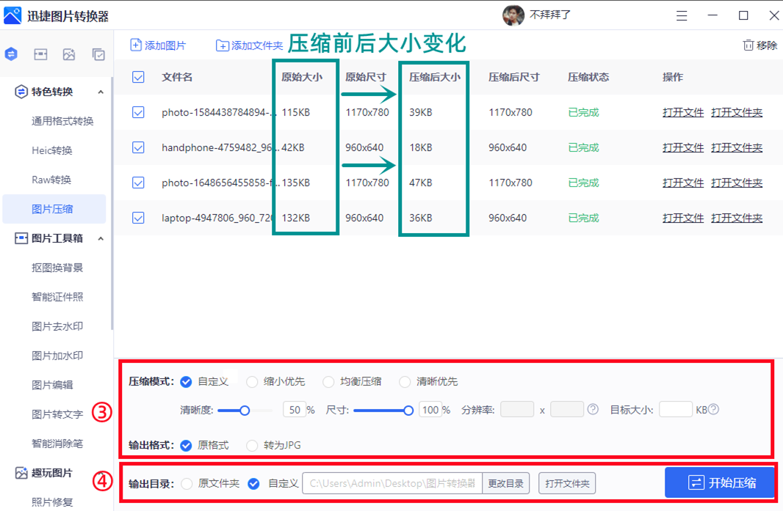Click the user profile avatar
Screen dimensions: 783x511
pos(513,15)
